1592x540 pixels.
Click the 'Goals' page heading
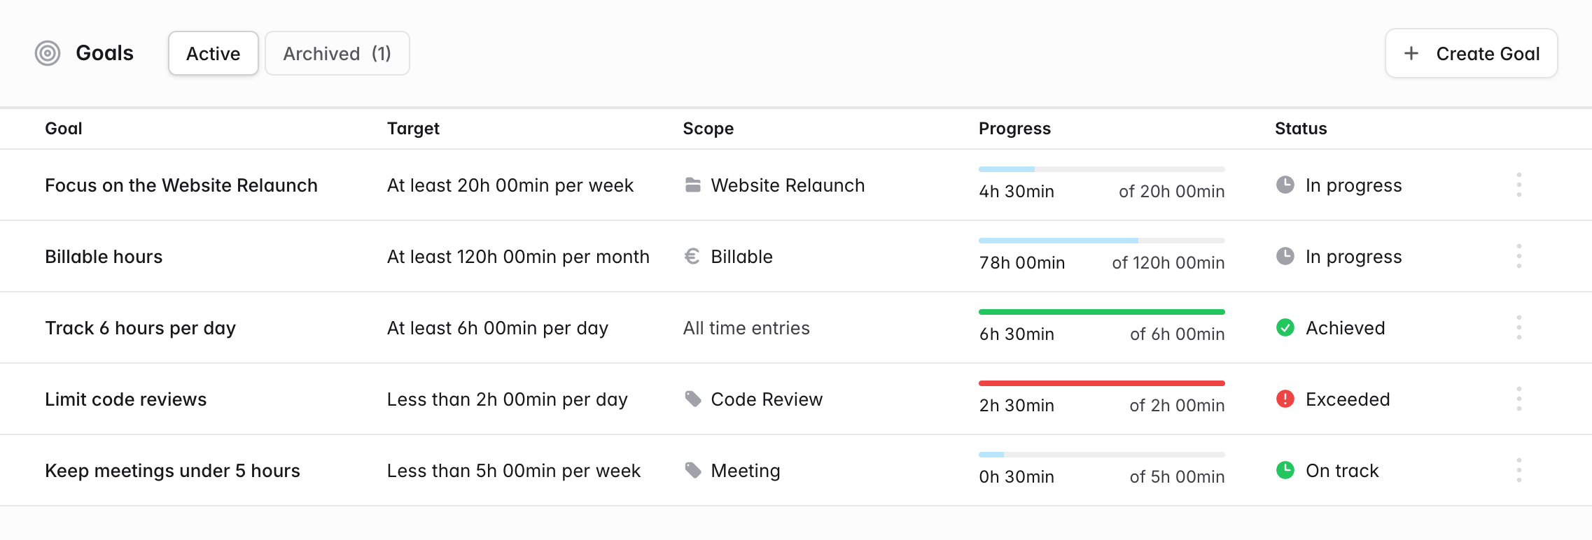tap(104, 53)
